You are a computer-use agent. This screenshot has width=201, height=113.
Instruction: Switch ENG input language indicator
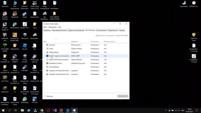(183, 110)
